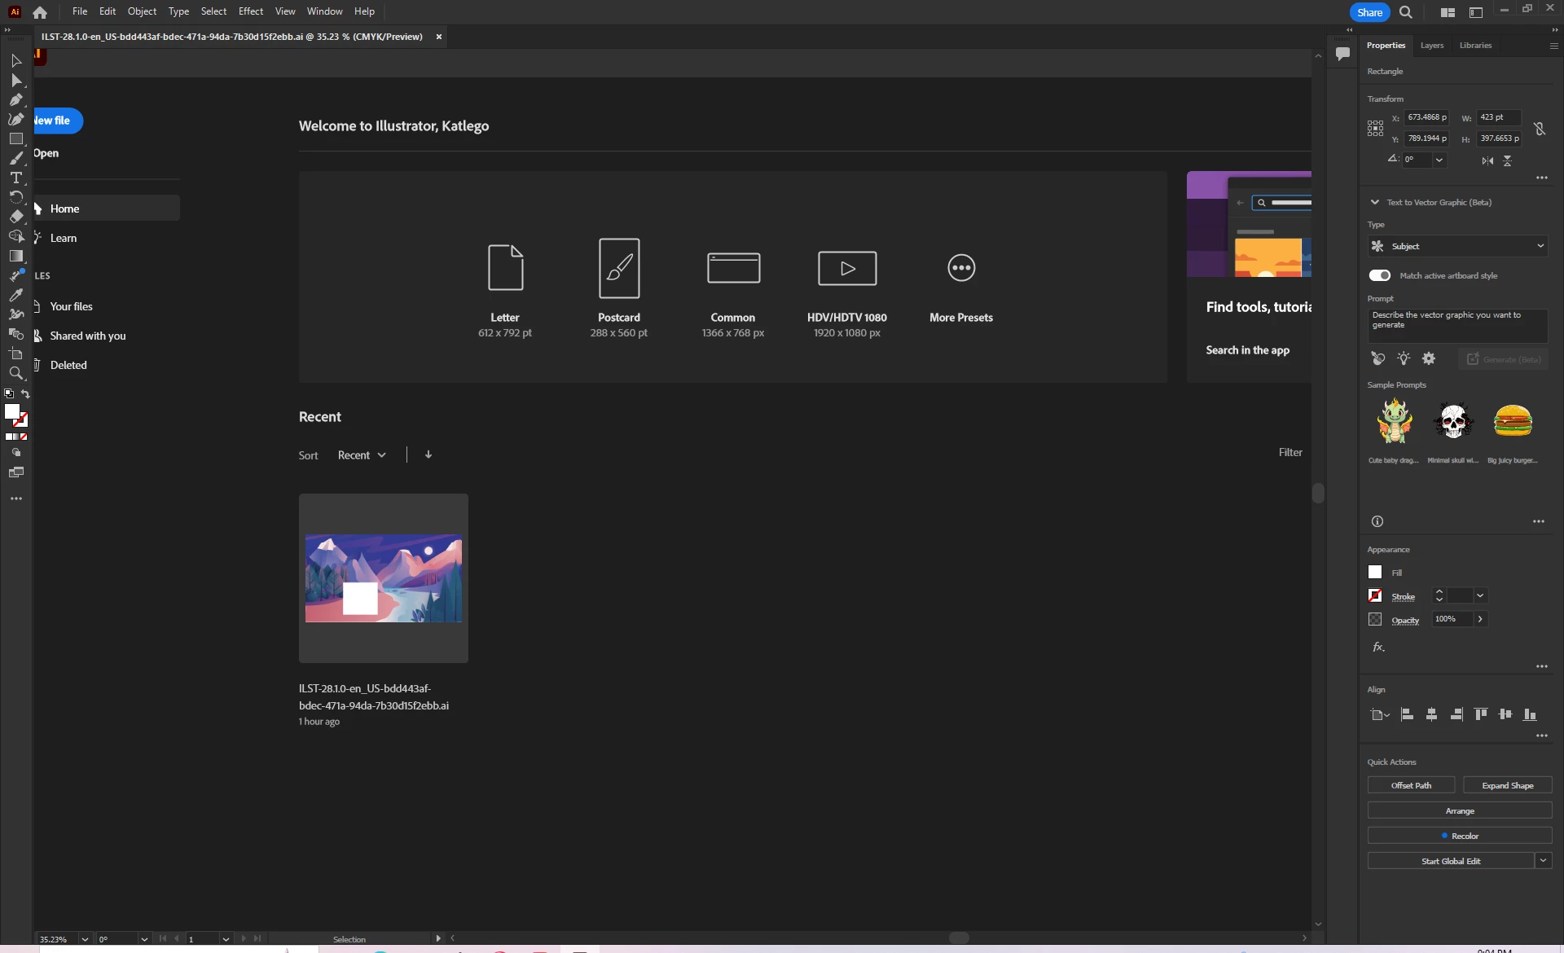Open the recent ILST file thumbnail
Viewport: 1564px width, 953px height.
(x=383, y=578)
